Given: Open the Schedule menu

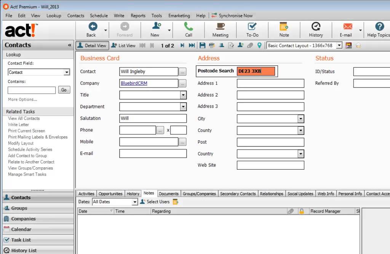Looking at the screenshot, I should (99, 15).
